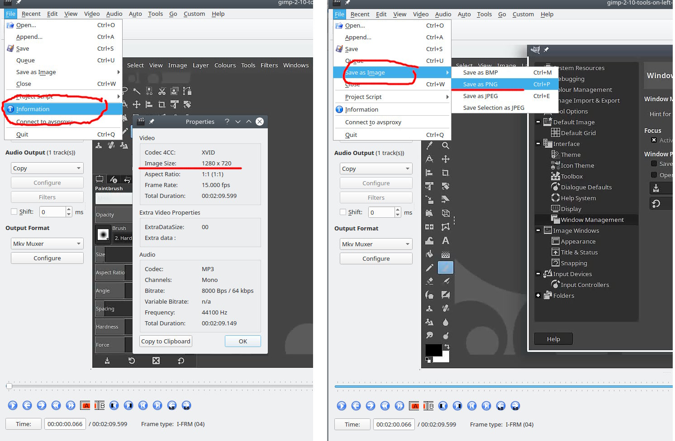Select the Measure compass tool in right toolbox

coord(429,159)
